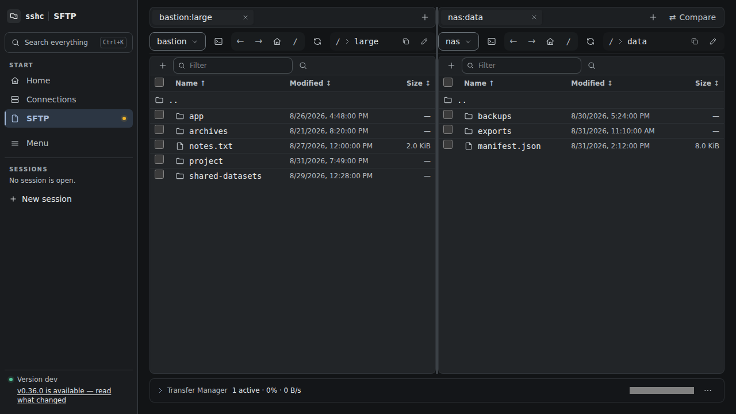
Task: Open the v0.36.0 changelog link
Action: [64, 395]
